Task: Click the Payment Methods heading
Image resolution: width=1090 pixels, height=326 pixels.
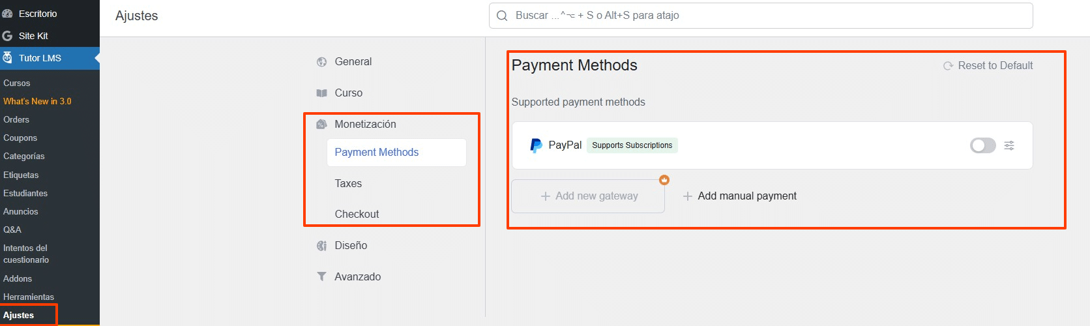Action: click(574, 65)
